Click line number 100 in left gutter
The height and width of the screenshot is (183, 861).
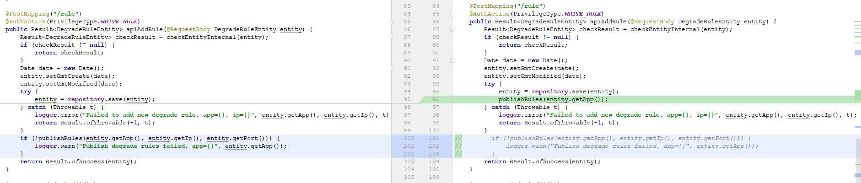pos(409,138)
